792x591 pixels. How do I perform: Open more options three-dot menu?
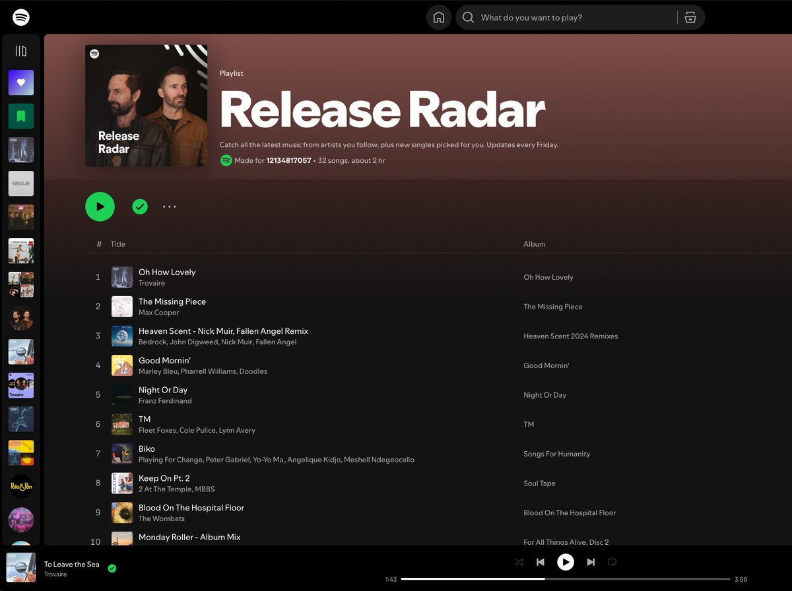(x=170, y=206)
